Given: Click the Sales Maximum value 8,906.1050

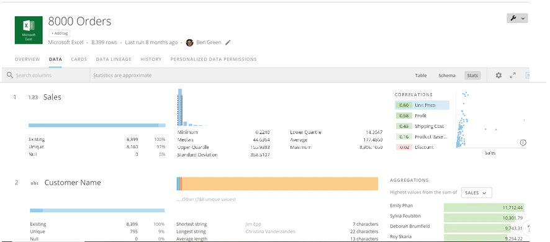Looking at the screenshot, I should (371, 147).
